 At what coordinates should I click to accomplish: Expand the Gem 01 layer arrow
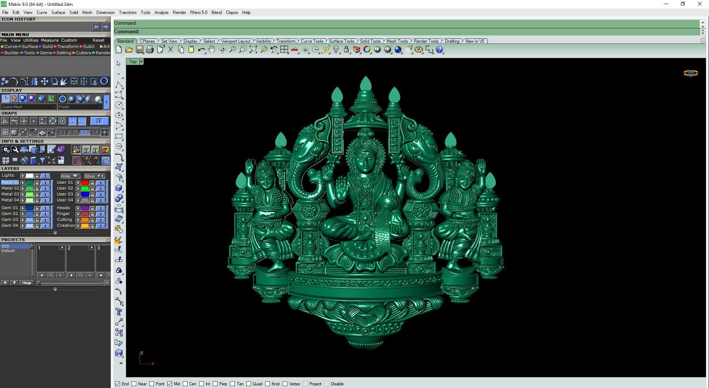23,208
